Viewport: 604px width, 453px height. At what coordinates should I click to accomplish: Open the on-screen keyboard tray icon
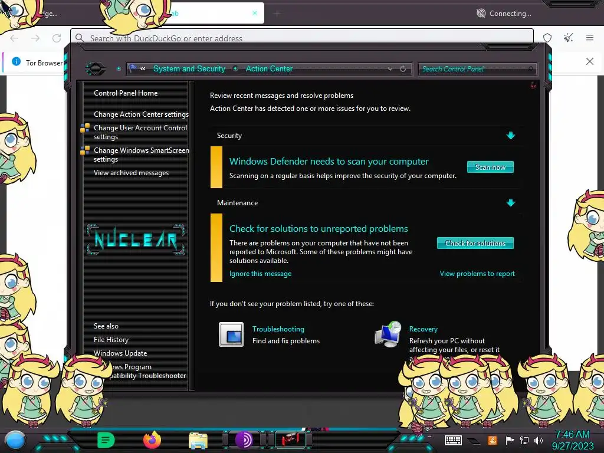(453, 440)
